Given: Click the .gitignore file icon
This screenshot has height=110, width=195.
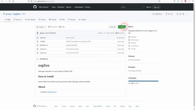Looking at the screenshot, I should [37, 38].
